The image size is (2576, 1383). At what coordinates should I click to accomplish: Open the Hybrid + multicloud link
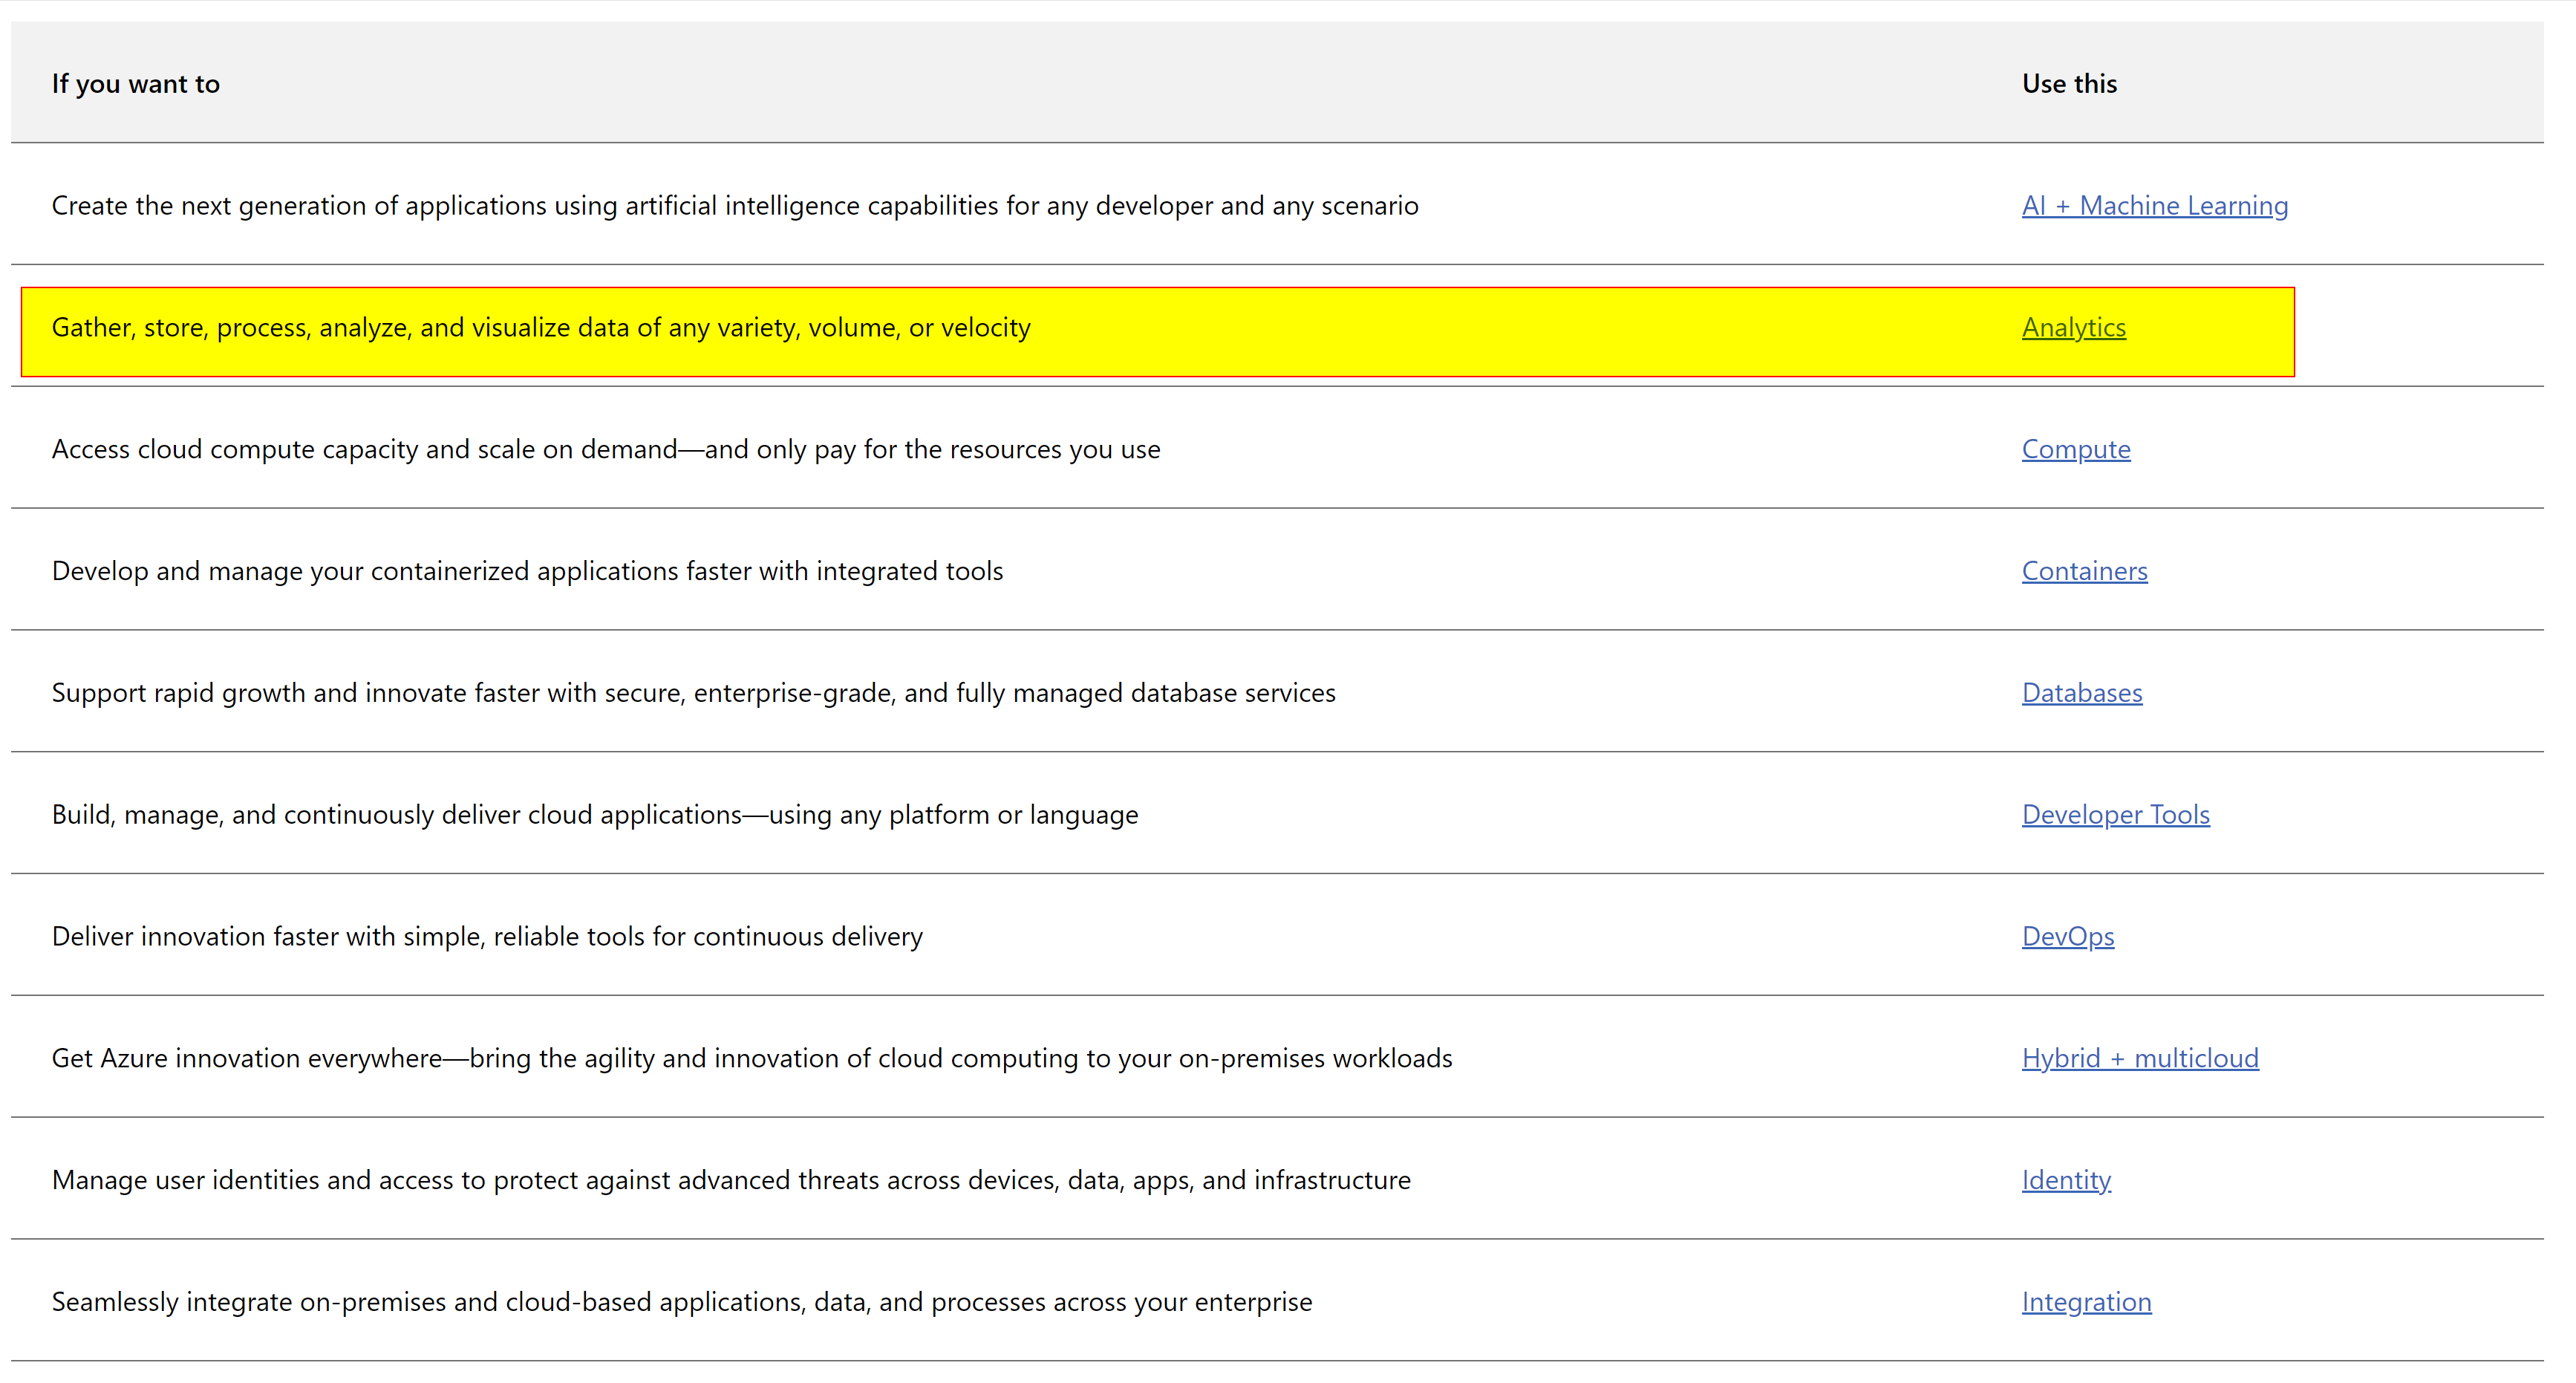[2139, 1058]
